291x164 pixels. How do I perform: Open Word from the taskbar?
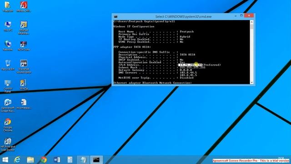tap(57, 160)
